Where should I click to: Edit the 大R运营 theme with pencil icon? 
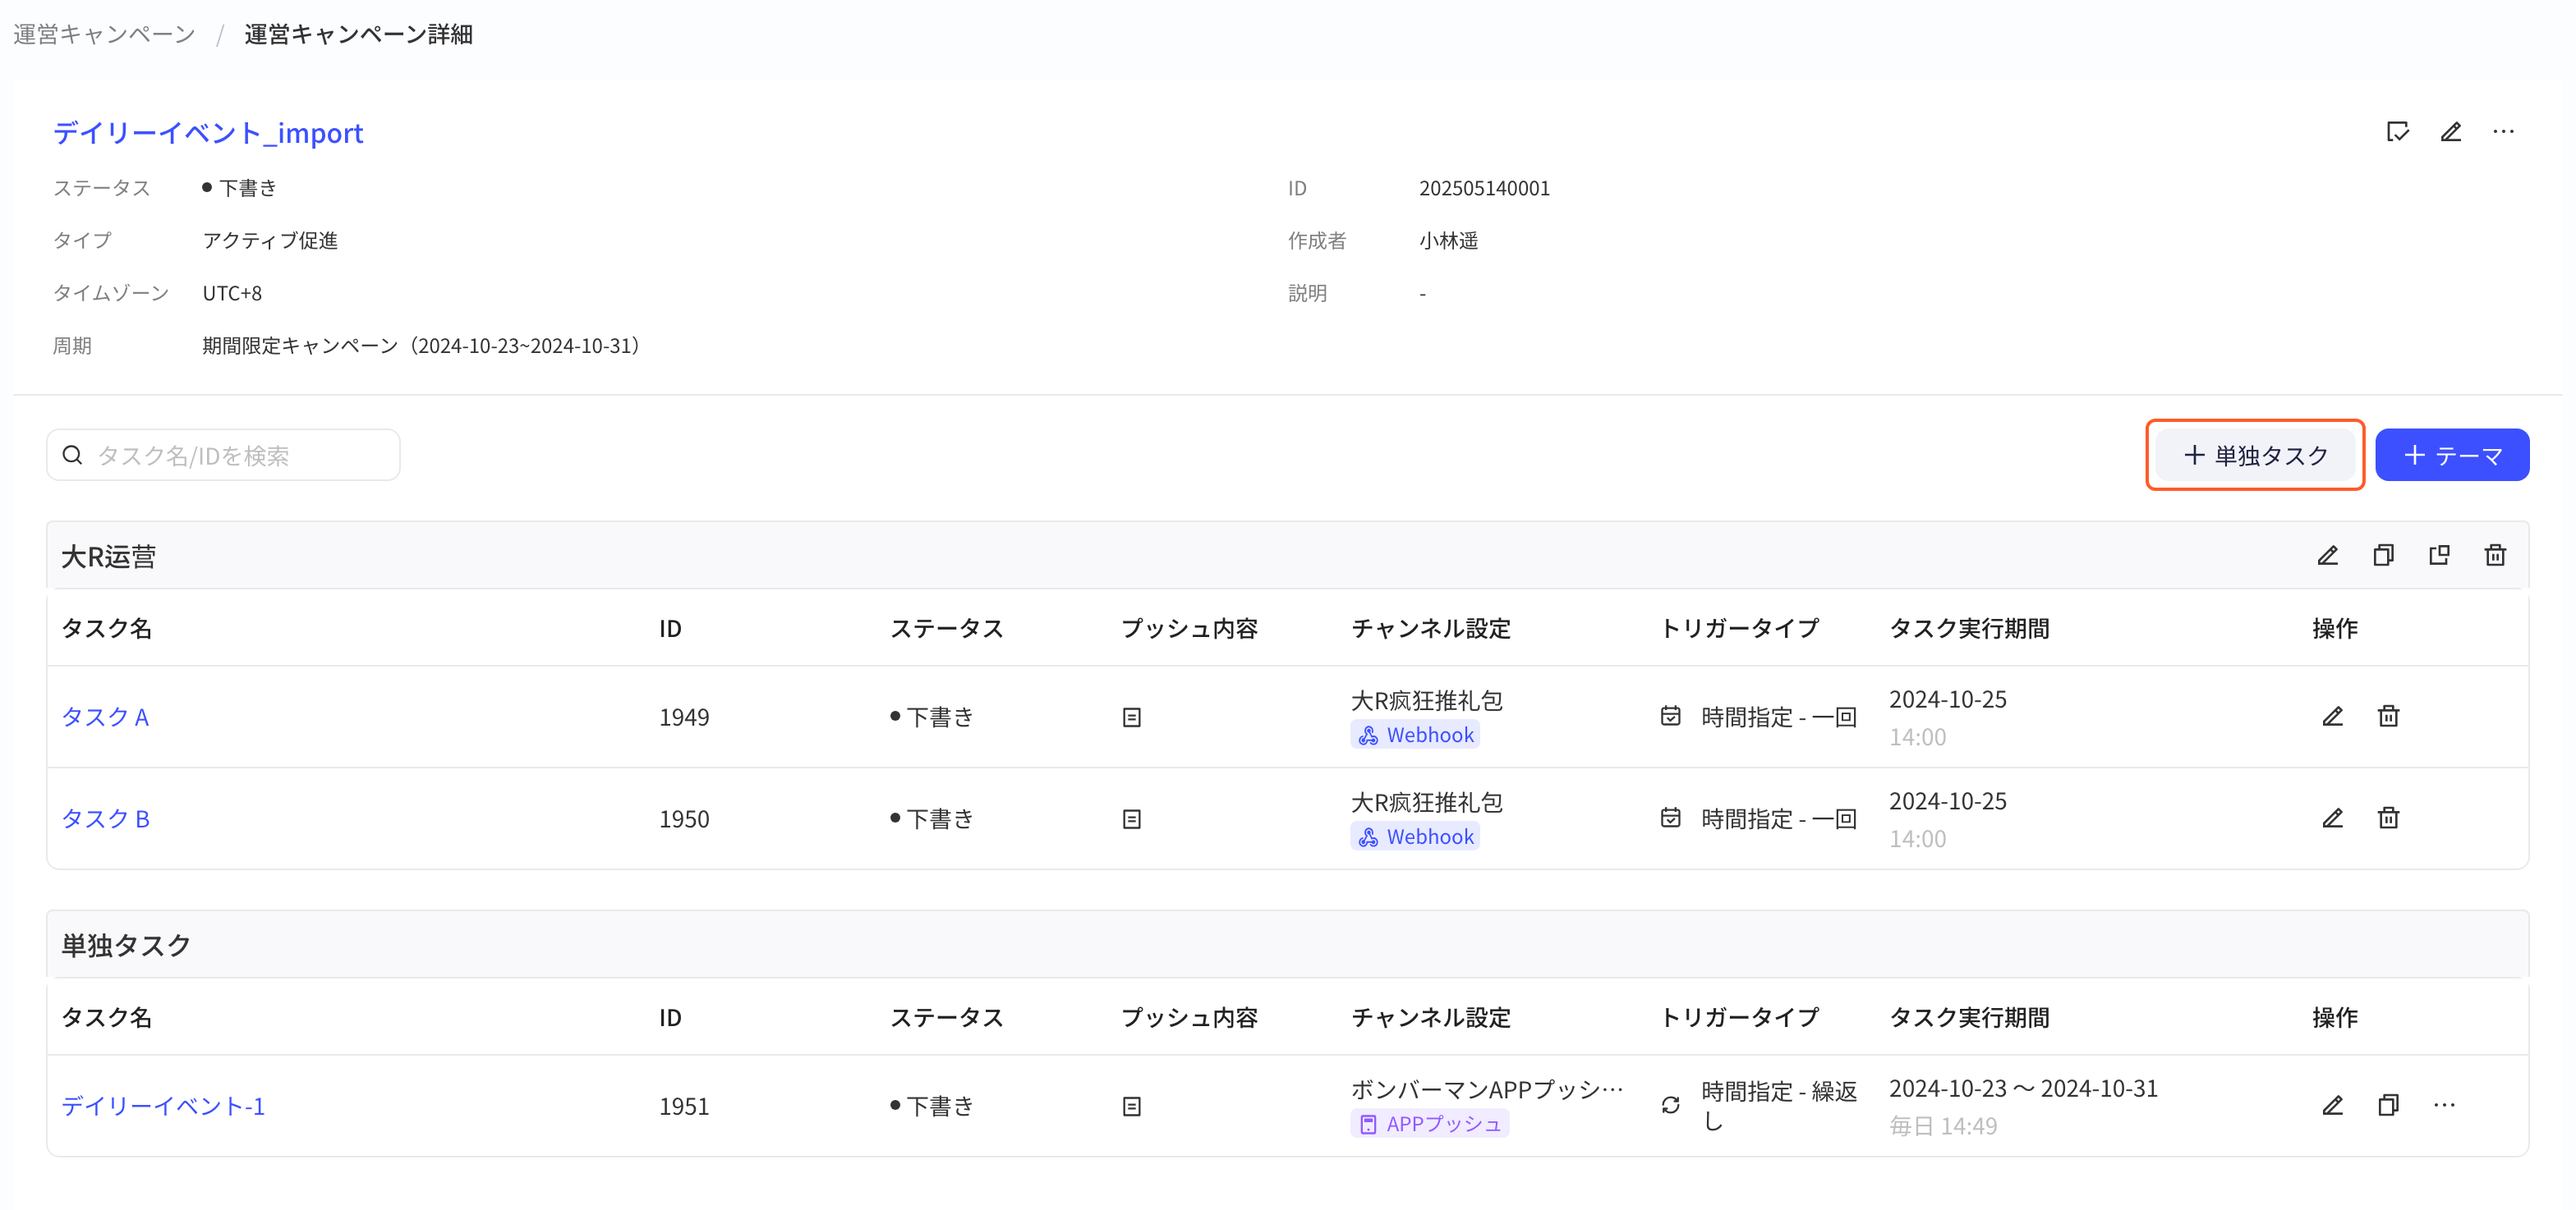pyautogui.click(x=2328, y=556)
